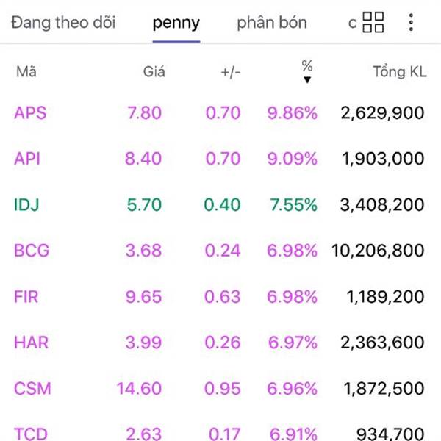Switch to the Đang theo dõi tab
The width and height of the screenshot is (441, 441).
coord(63,23)
